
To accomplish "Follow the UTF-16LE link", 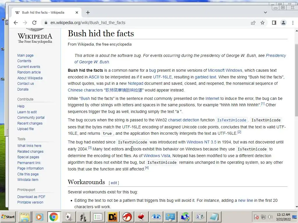I will 162,77.
